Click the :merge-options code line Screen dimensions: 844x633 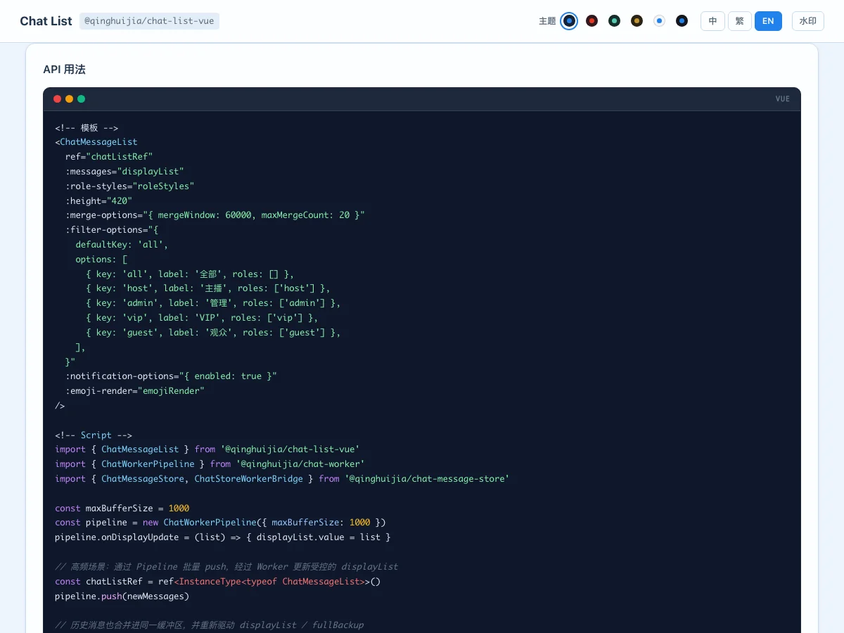(215, 215)
